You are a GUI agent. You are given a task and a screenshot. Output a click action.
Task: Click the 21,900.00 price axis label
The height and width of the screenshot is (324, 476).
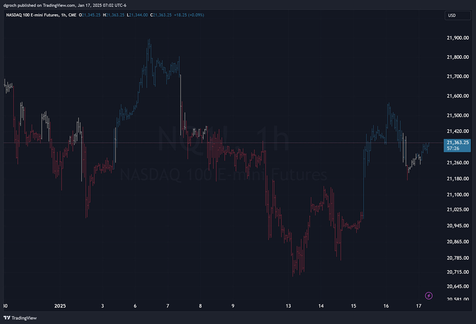(x=458, y=38)
